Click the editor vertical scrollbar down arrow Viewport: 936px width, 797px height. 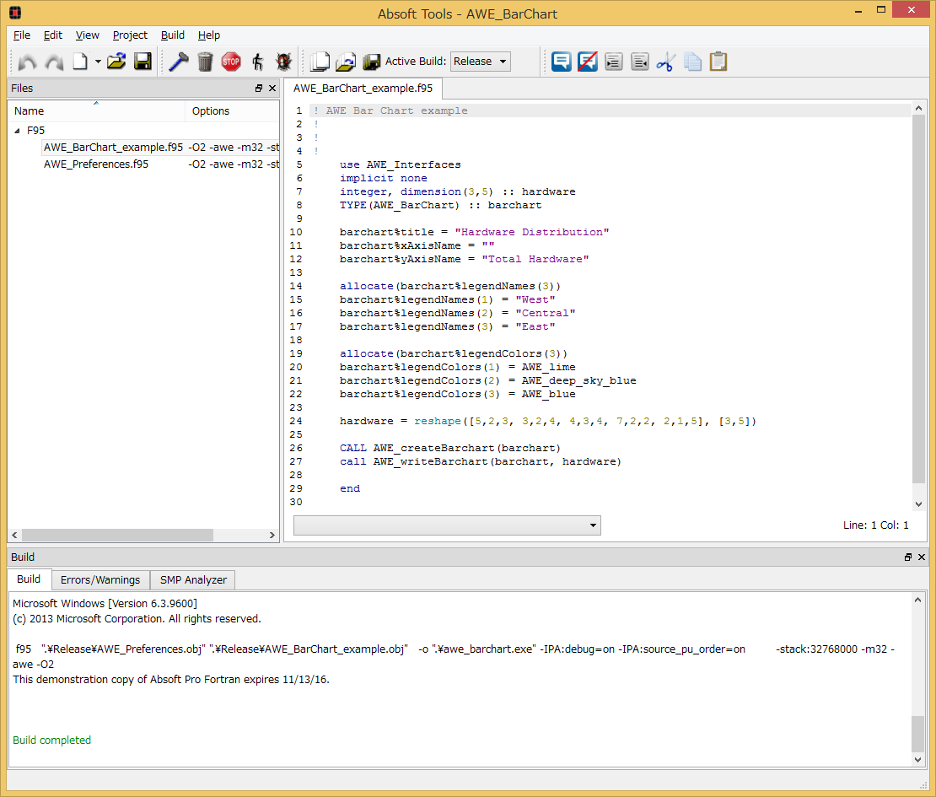pos(918,504)
